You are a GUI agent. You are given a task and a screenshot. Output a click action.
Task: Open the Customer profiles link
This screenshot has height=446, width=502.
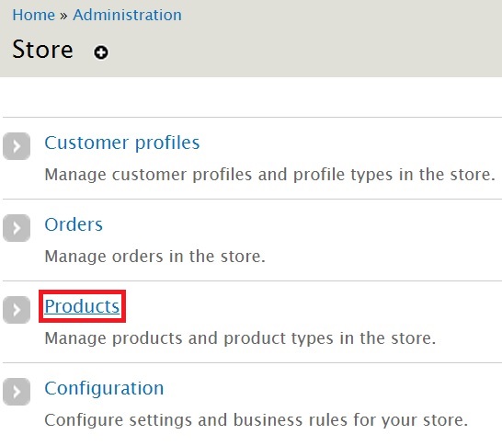122,143
